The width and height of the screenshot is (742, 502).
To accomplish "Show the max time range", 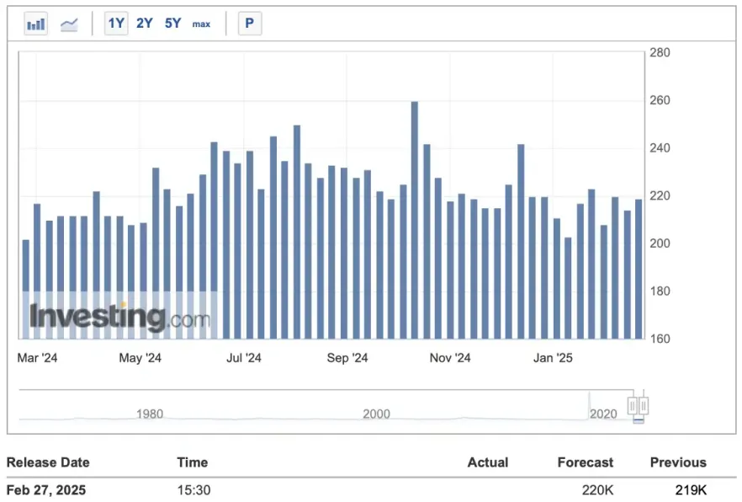I will coord(201,24).
